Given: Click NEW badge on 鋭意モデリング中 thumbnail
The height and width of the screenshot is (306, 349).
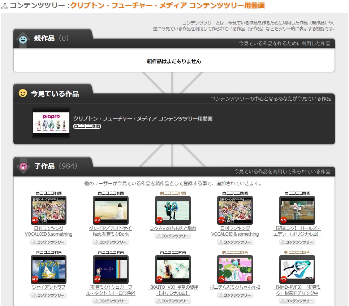Looking at the screenshot, I should click(x=283, y=279).
